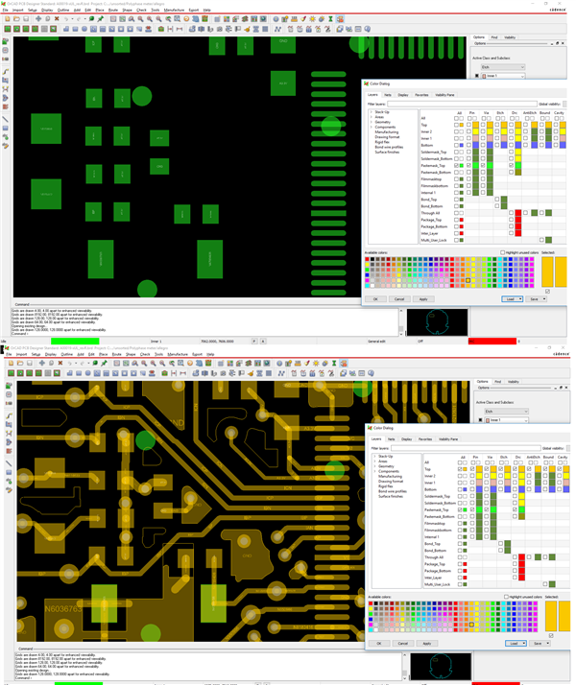Click OK in the upper Color Dialog

pos(376,298)
